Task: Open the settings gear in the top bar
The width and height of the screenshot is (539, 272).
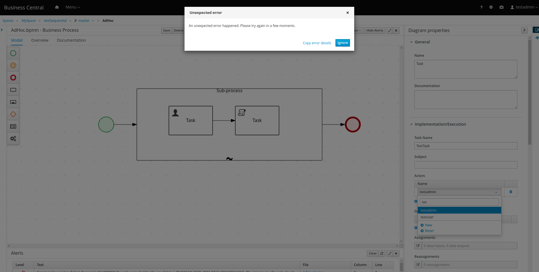Action: click(491, 7)
